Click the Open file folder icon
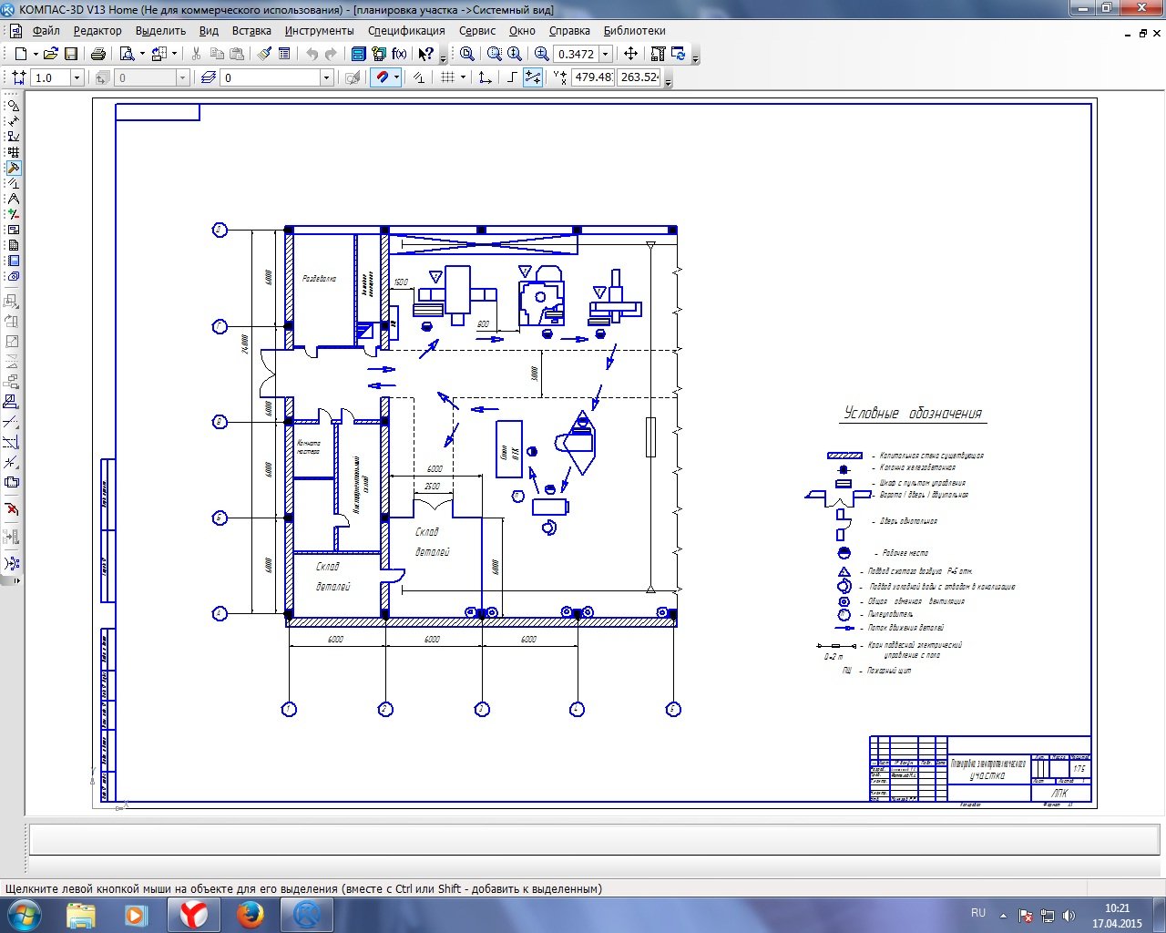 point(51,54)
